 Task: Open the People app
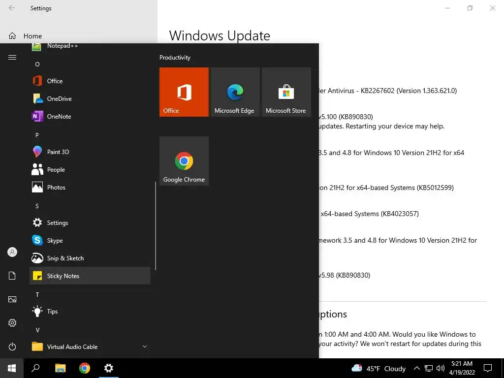coord(90,169)
